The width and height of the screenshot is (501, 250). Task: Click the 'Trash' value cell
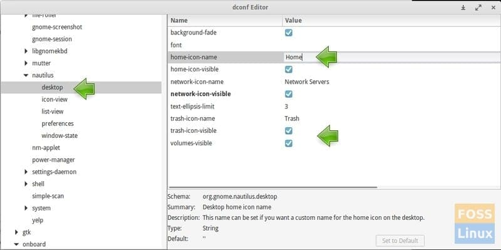point(292,118)
